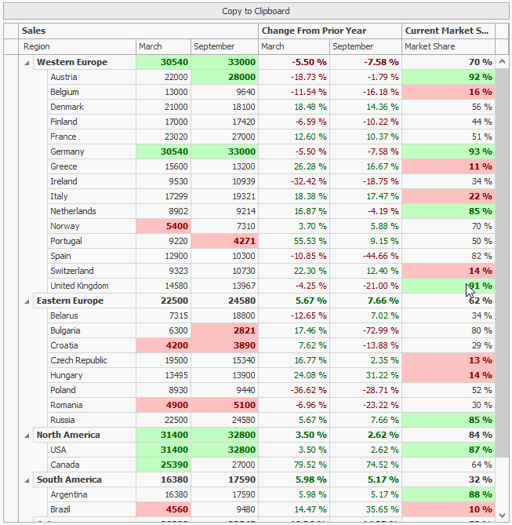Click Norway's red March sales cell 5400
The width and height of the screenshot is (512, 525).
163,226
